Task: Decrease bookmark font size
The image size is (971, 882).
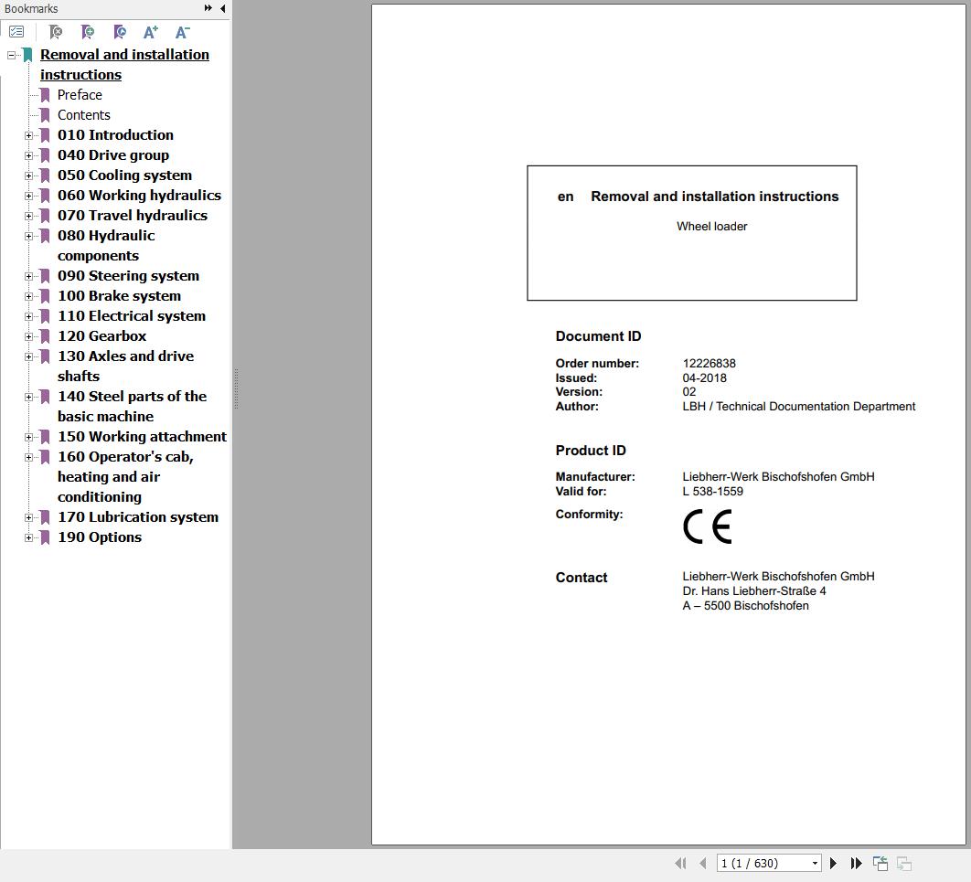Action: pyautogui.click(x=183, y=32)
